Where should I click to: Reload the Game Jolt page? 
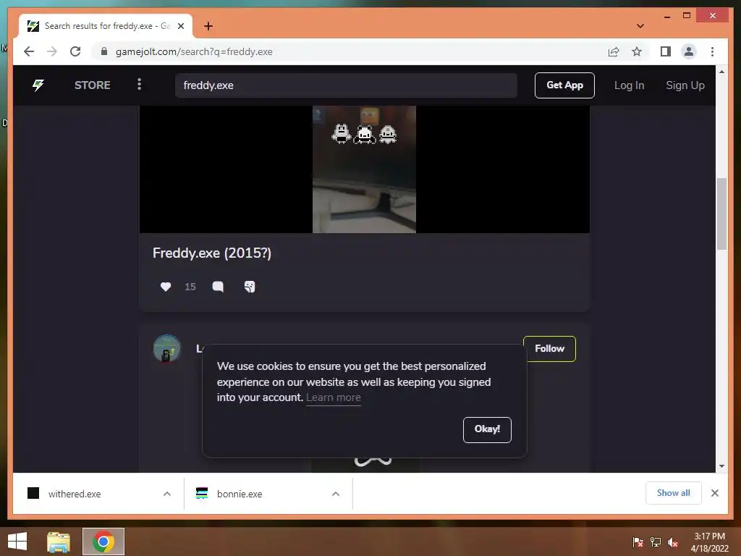[x=75, y=51]
